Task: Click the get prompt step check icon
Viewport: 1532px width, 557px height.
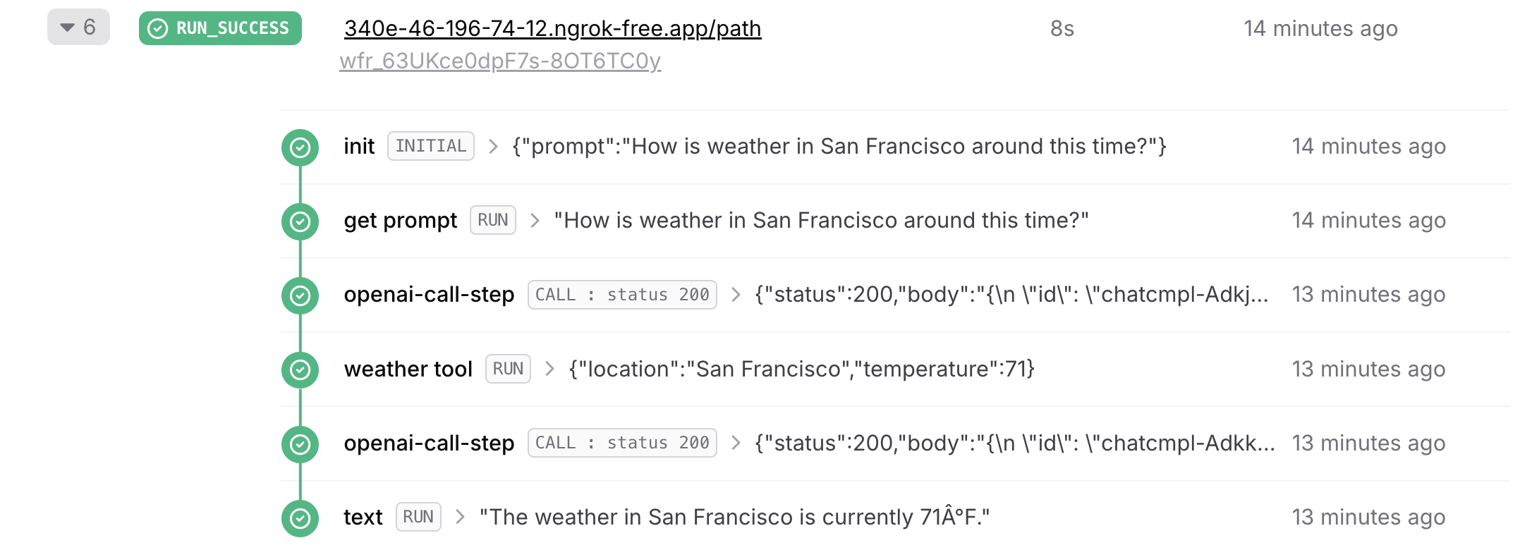Action: (300, 221)
